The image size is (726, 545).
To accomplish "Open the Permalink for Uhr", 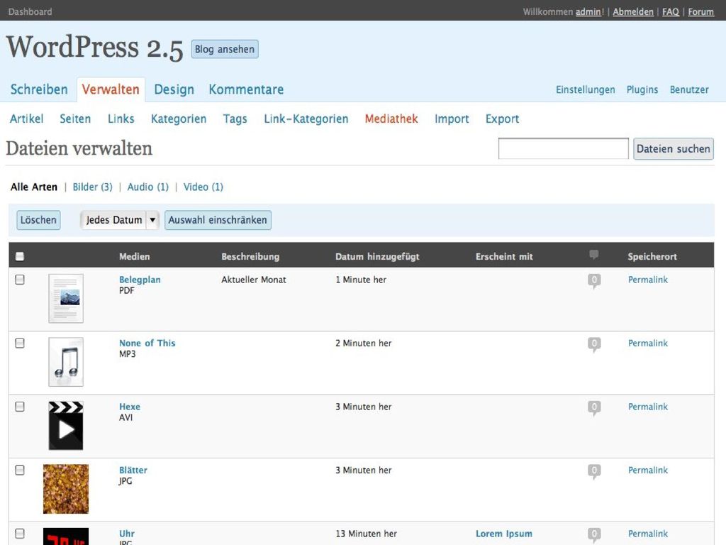I will 648,534.
